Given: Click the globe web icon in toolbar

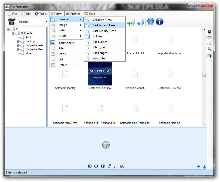Looking at the screenshot, I should 151,22.
